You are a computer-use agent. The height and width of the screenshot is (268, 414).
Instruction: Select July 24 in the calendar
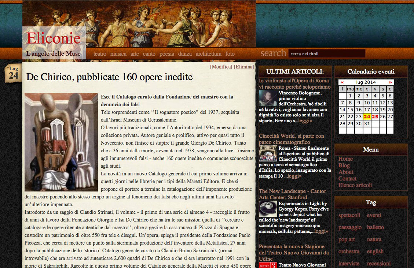pyautogui.click(x=367, y=116)
